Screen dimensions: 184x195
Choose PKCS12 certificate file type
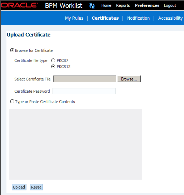coord(53,67)
